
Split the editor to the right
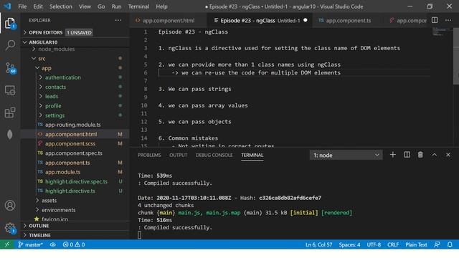click(435, 20)
